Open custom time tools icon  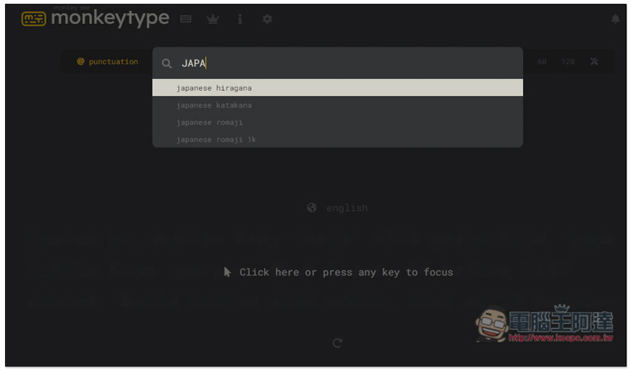tap(594, 62)
